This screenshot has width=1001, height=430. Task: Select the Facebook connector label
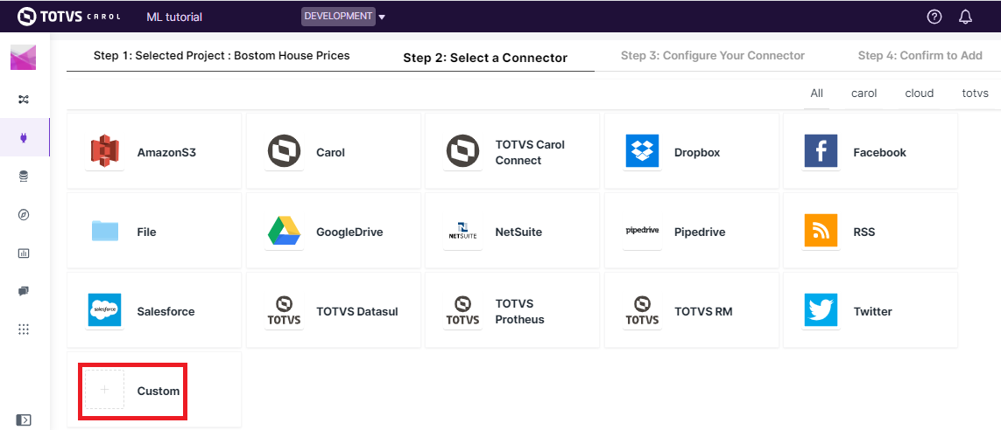tap(879, 152)
